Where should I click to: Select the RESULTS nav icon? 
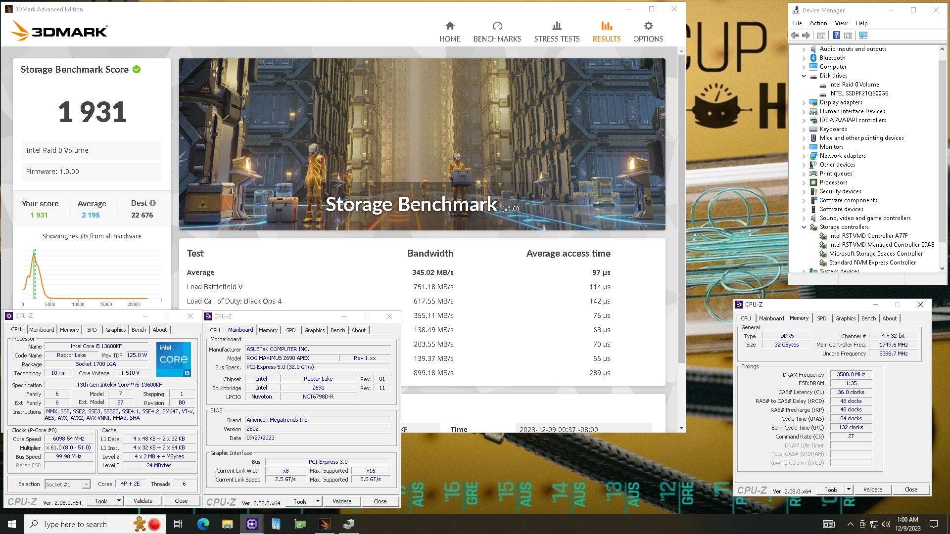[x=607, y=26]
